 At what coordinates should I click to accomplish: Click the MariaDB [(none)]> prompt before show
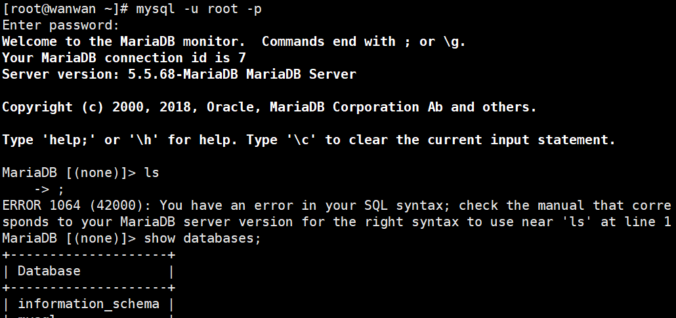[x=68, y=239]
